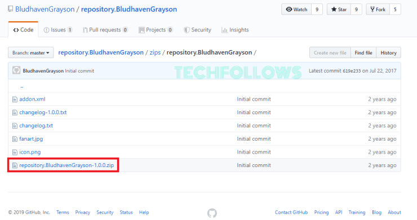Click the History button
Image resolution: width=417 pixels, height=220 pixels.
tap(389, 53)
